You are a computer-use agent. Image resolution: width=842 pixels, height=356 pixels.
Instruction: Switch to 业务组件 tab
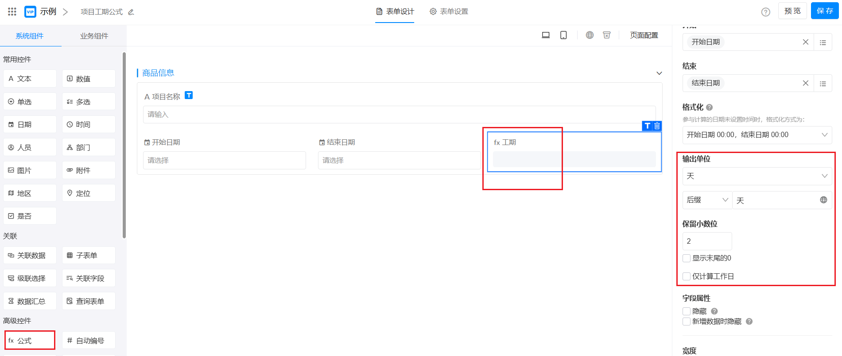(x=94, y=36)
